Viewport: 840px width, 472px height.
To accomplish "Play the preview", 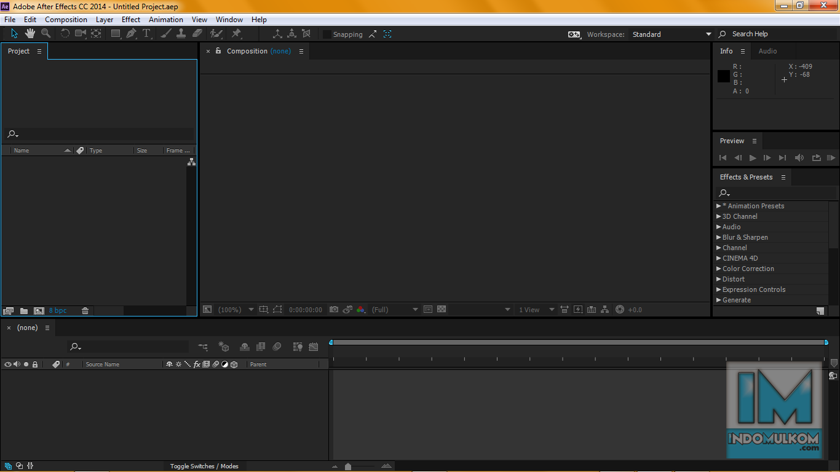I will click(753, 157).
